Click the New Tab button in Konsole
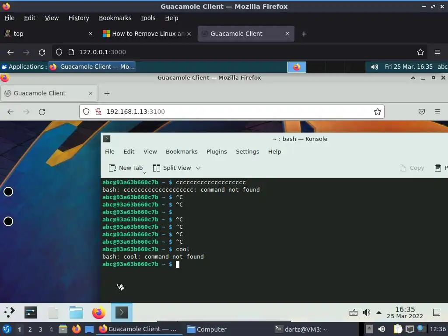The image size is (448, 336). 126,168
